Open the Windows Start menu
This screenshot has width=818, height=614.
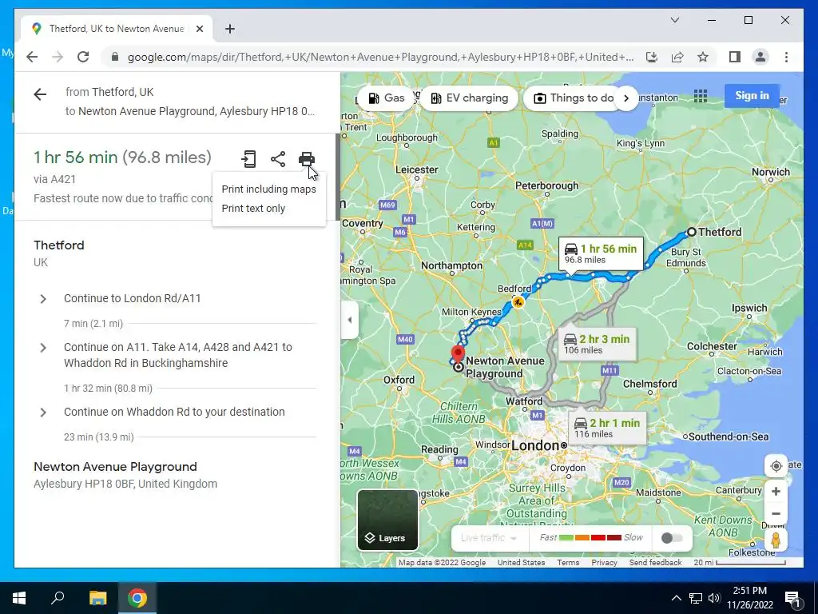19,598
